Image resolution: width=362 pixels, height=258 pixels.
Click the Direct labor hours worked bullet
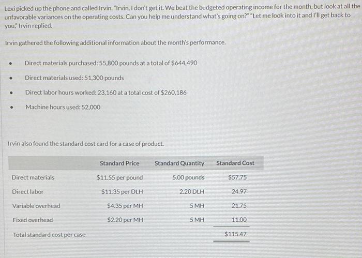[x=105, y=93]
